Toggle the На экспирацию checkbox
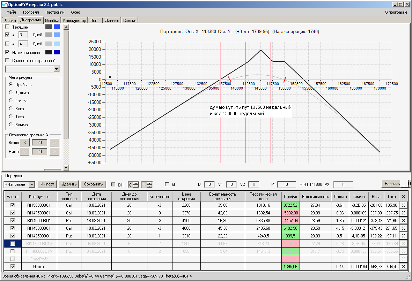The height and width of the screenshot is (281, 412). click(x=7, y=52)
